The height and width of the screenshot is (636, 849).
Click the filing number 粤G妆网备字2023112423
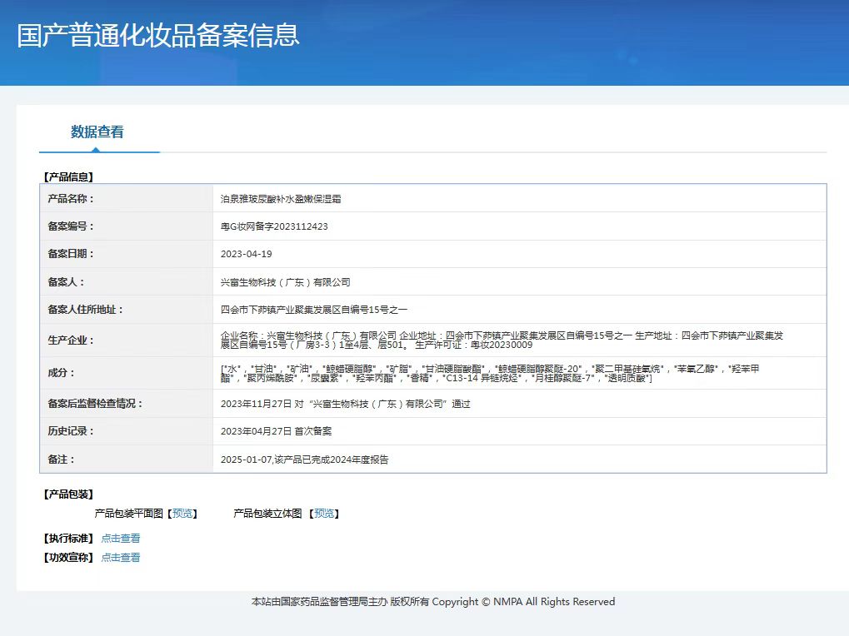(274, 226)
